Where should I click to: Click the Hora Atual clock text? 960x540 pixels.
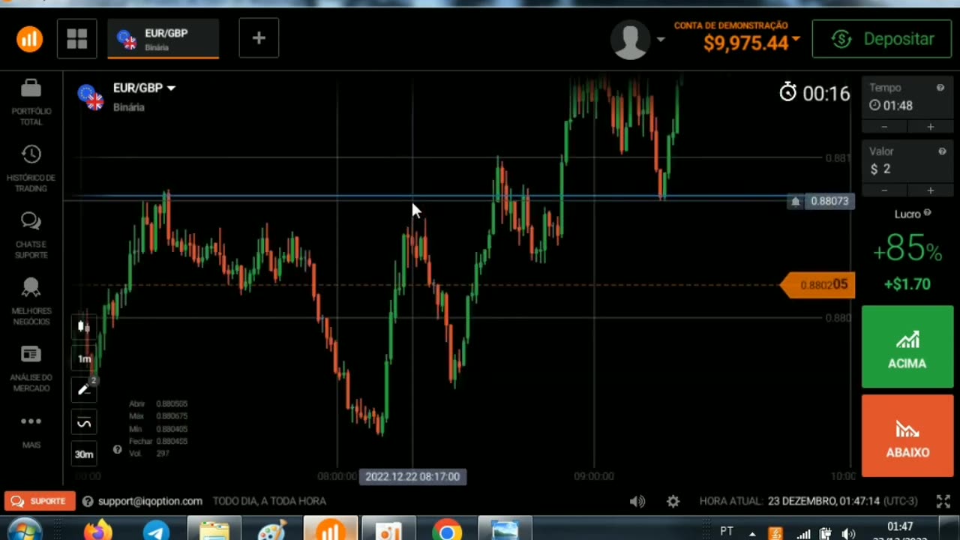[x=808, y=501]
